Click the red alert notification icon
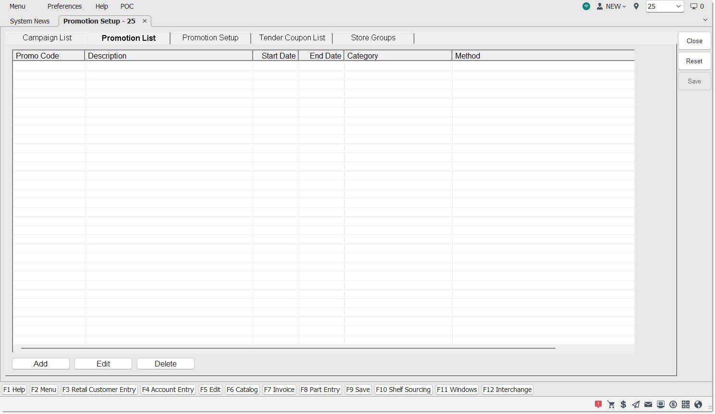This screenshot has width=715, height=414. tap(598, 404)
